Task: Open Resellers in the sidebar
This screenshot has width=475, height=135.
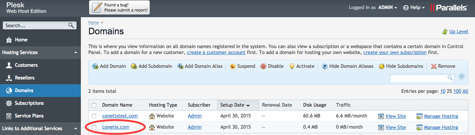Action: (x=40, y=78)
